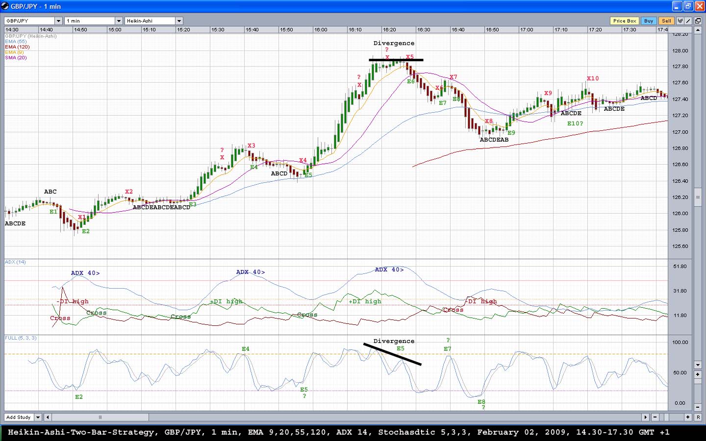Click the detach chart window icon
706x441 pixels.
click(698, 21)
